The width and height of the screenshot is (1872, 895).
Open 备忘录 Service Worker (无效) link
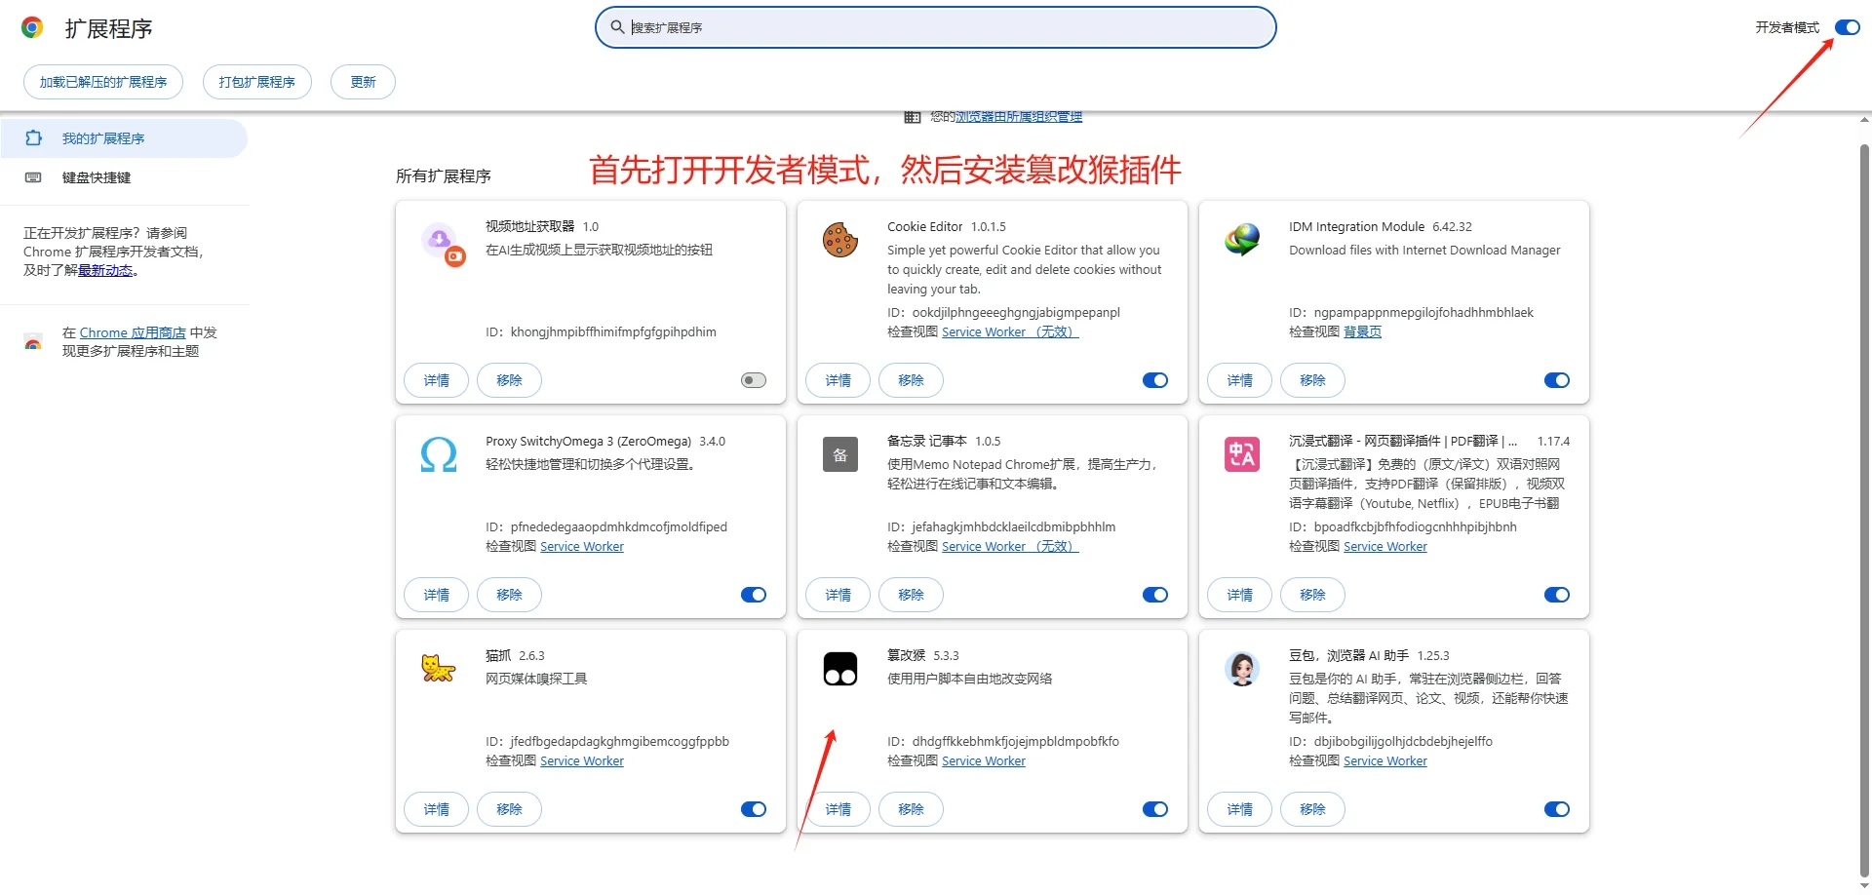[x=1010, y=547]
